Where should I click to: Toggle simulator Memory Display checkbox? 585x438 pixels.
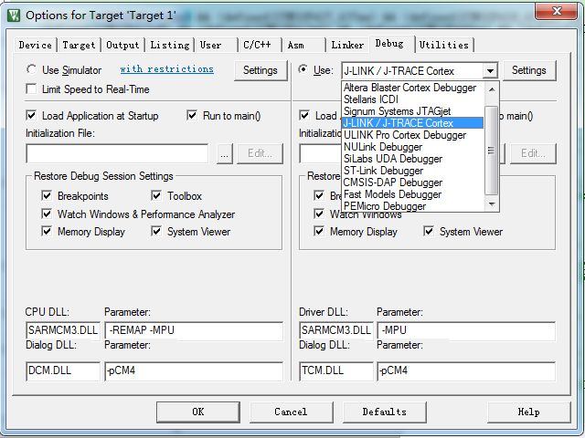click(47, 231)
